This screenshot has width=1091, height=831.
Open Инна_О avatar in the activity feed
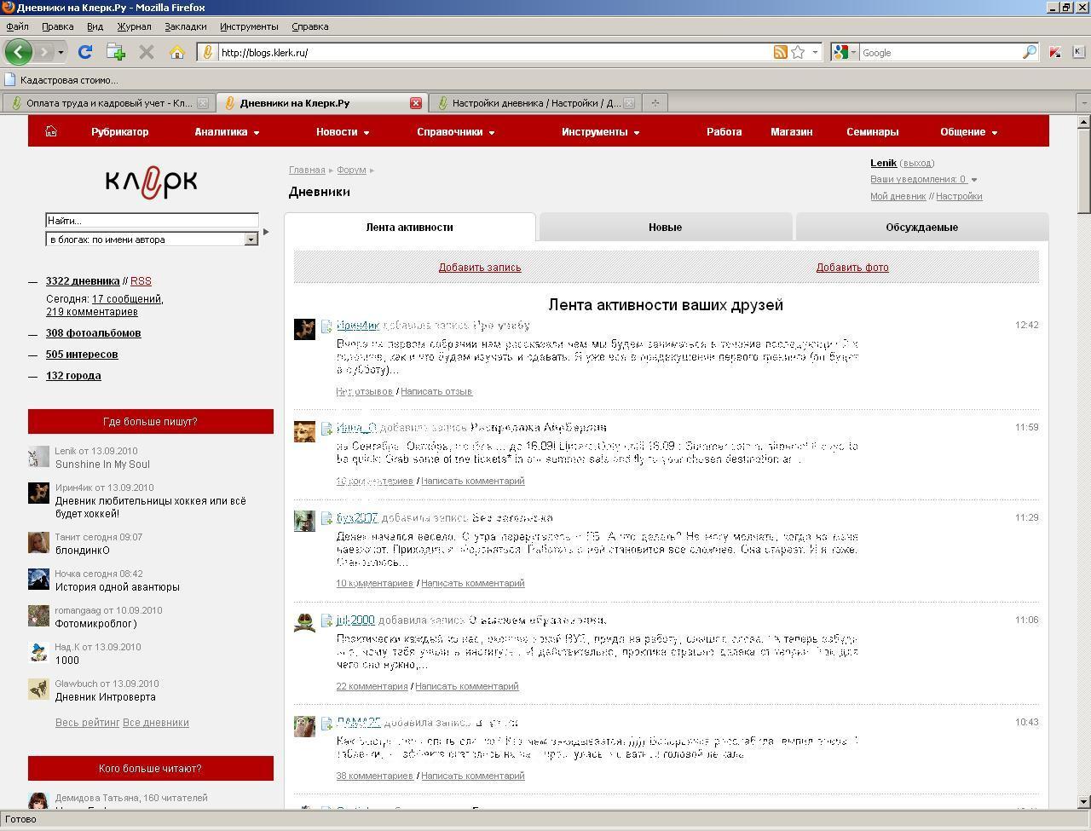point(304,431)
